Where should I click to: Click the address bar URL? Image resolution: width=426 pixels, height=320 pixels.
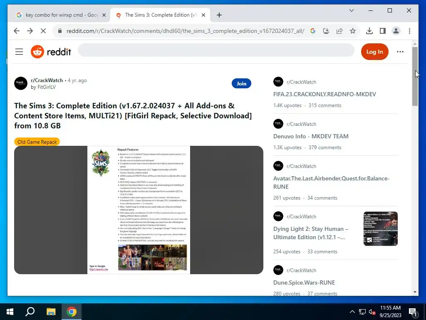(185, 31)
